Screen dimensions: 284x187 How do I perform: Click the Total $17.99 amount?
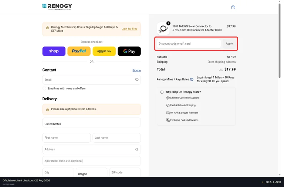(x=230, y=69)
